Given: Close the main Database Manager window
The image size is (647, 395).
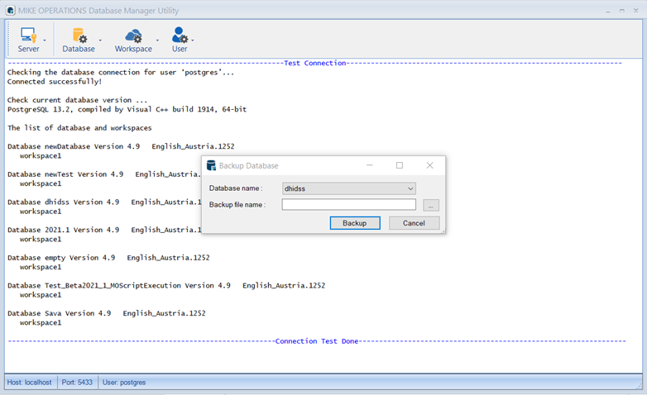Looking at the screenshot, I should 636,11.
